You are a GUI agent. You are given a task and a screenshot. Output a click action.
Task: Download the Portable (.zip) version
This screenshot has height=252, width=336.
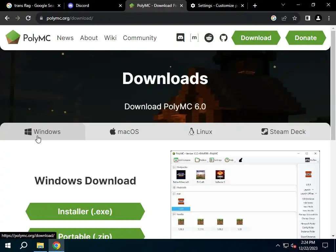(85, 234)
